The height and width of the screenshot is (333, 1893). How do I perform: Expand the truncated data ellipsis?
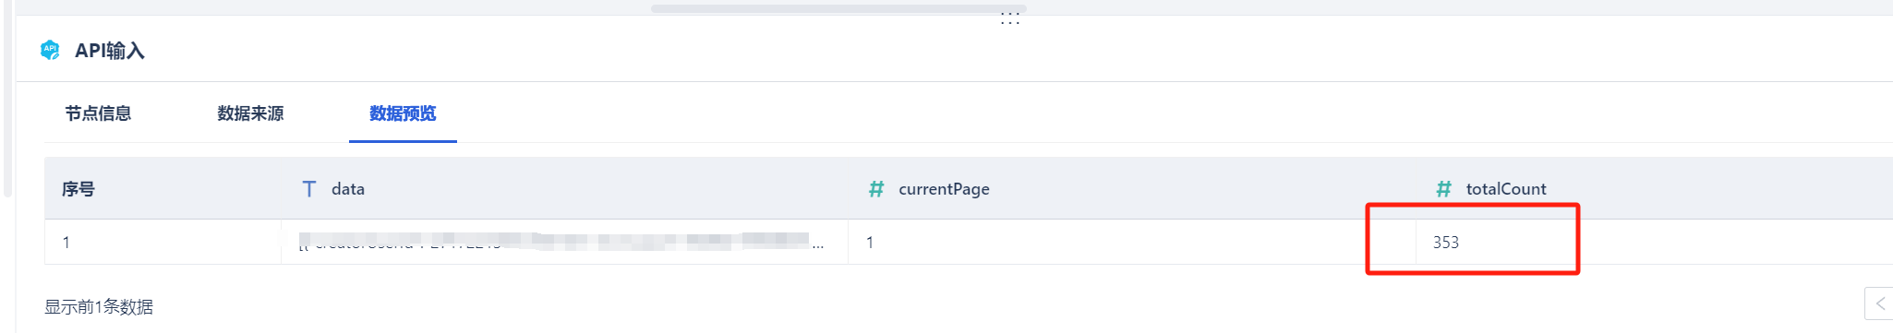[818, 245]
